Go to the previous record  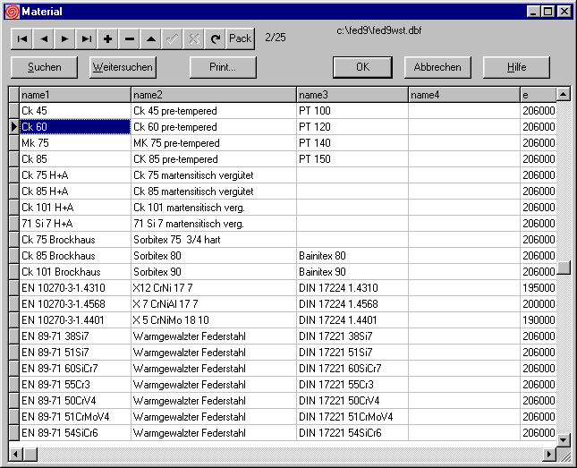(x=43, y=38)
